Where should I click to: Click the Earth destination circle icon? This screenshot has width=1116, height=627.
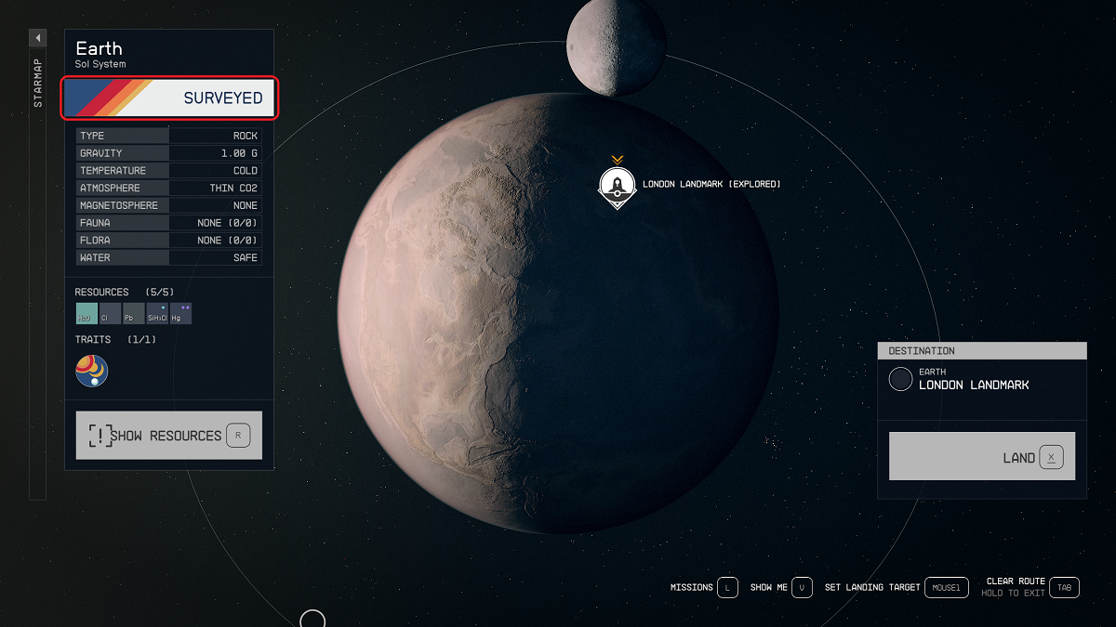pos(900,379)
